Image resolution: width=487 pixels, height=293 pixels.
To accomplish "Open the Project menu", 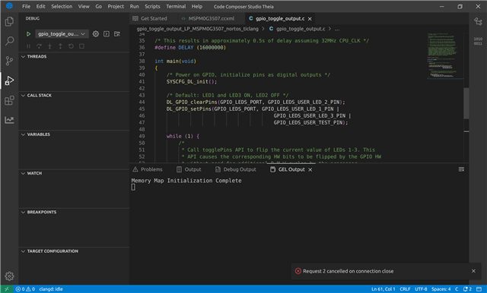I will [x=116, y=7].
